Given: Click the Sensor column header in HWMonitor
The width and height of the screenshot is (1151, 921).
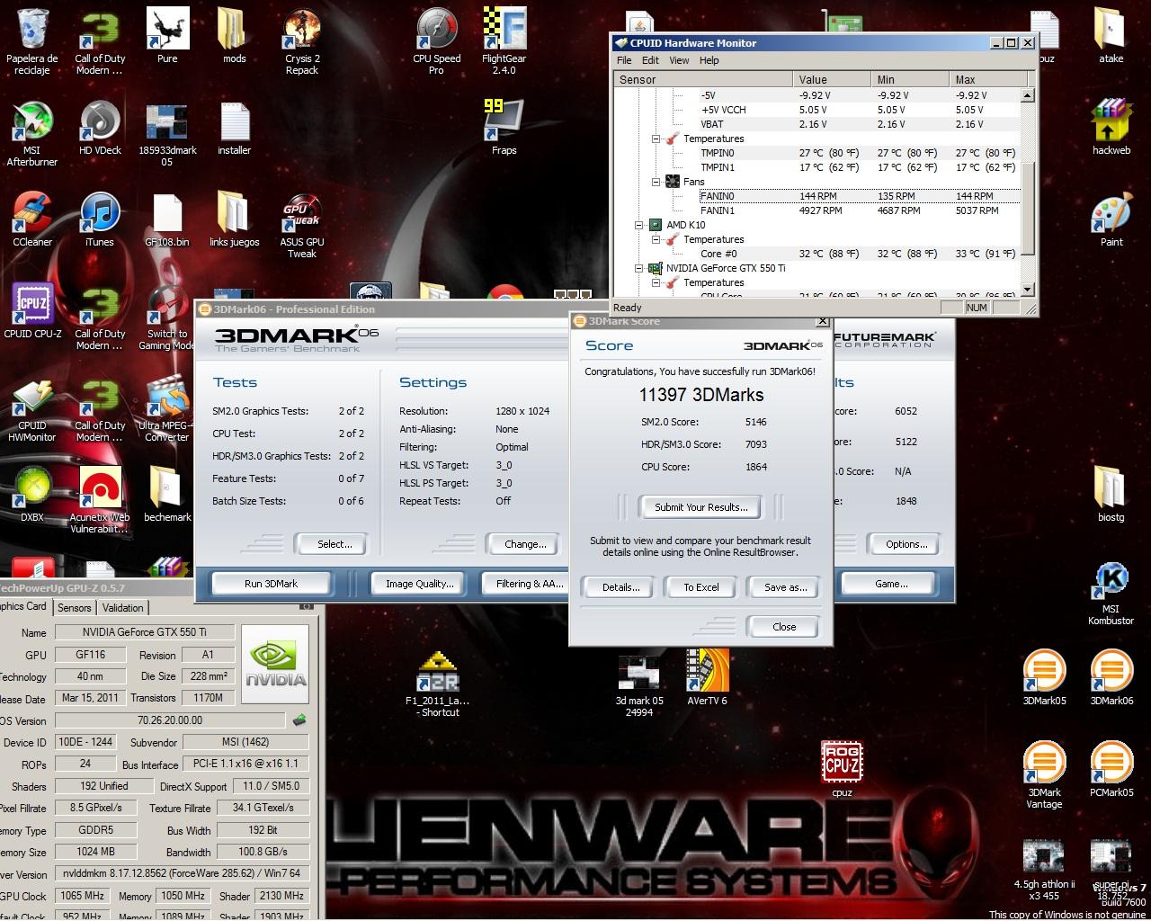Looking at the screenshot, I should pyautogui.click(x=703, y=79).
